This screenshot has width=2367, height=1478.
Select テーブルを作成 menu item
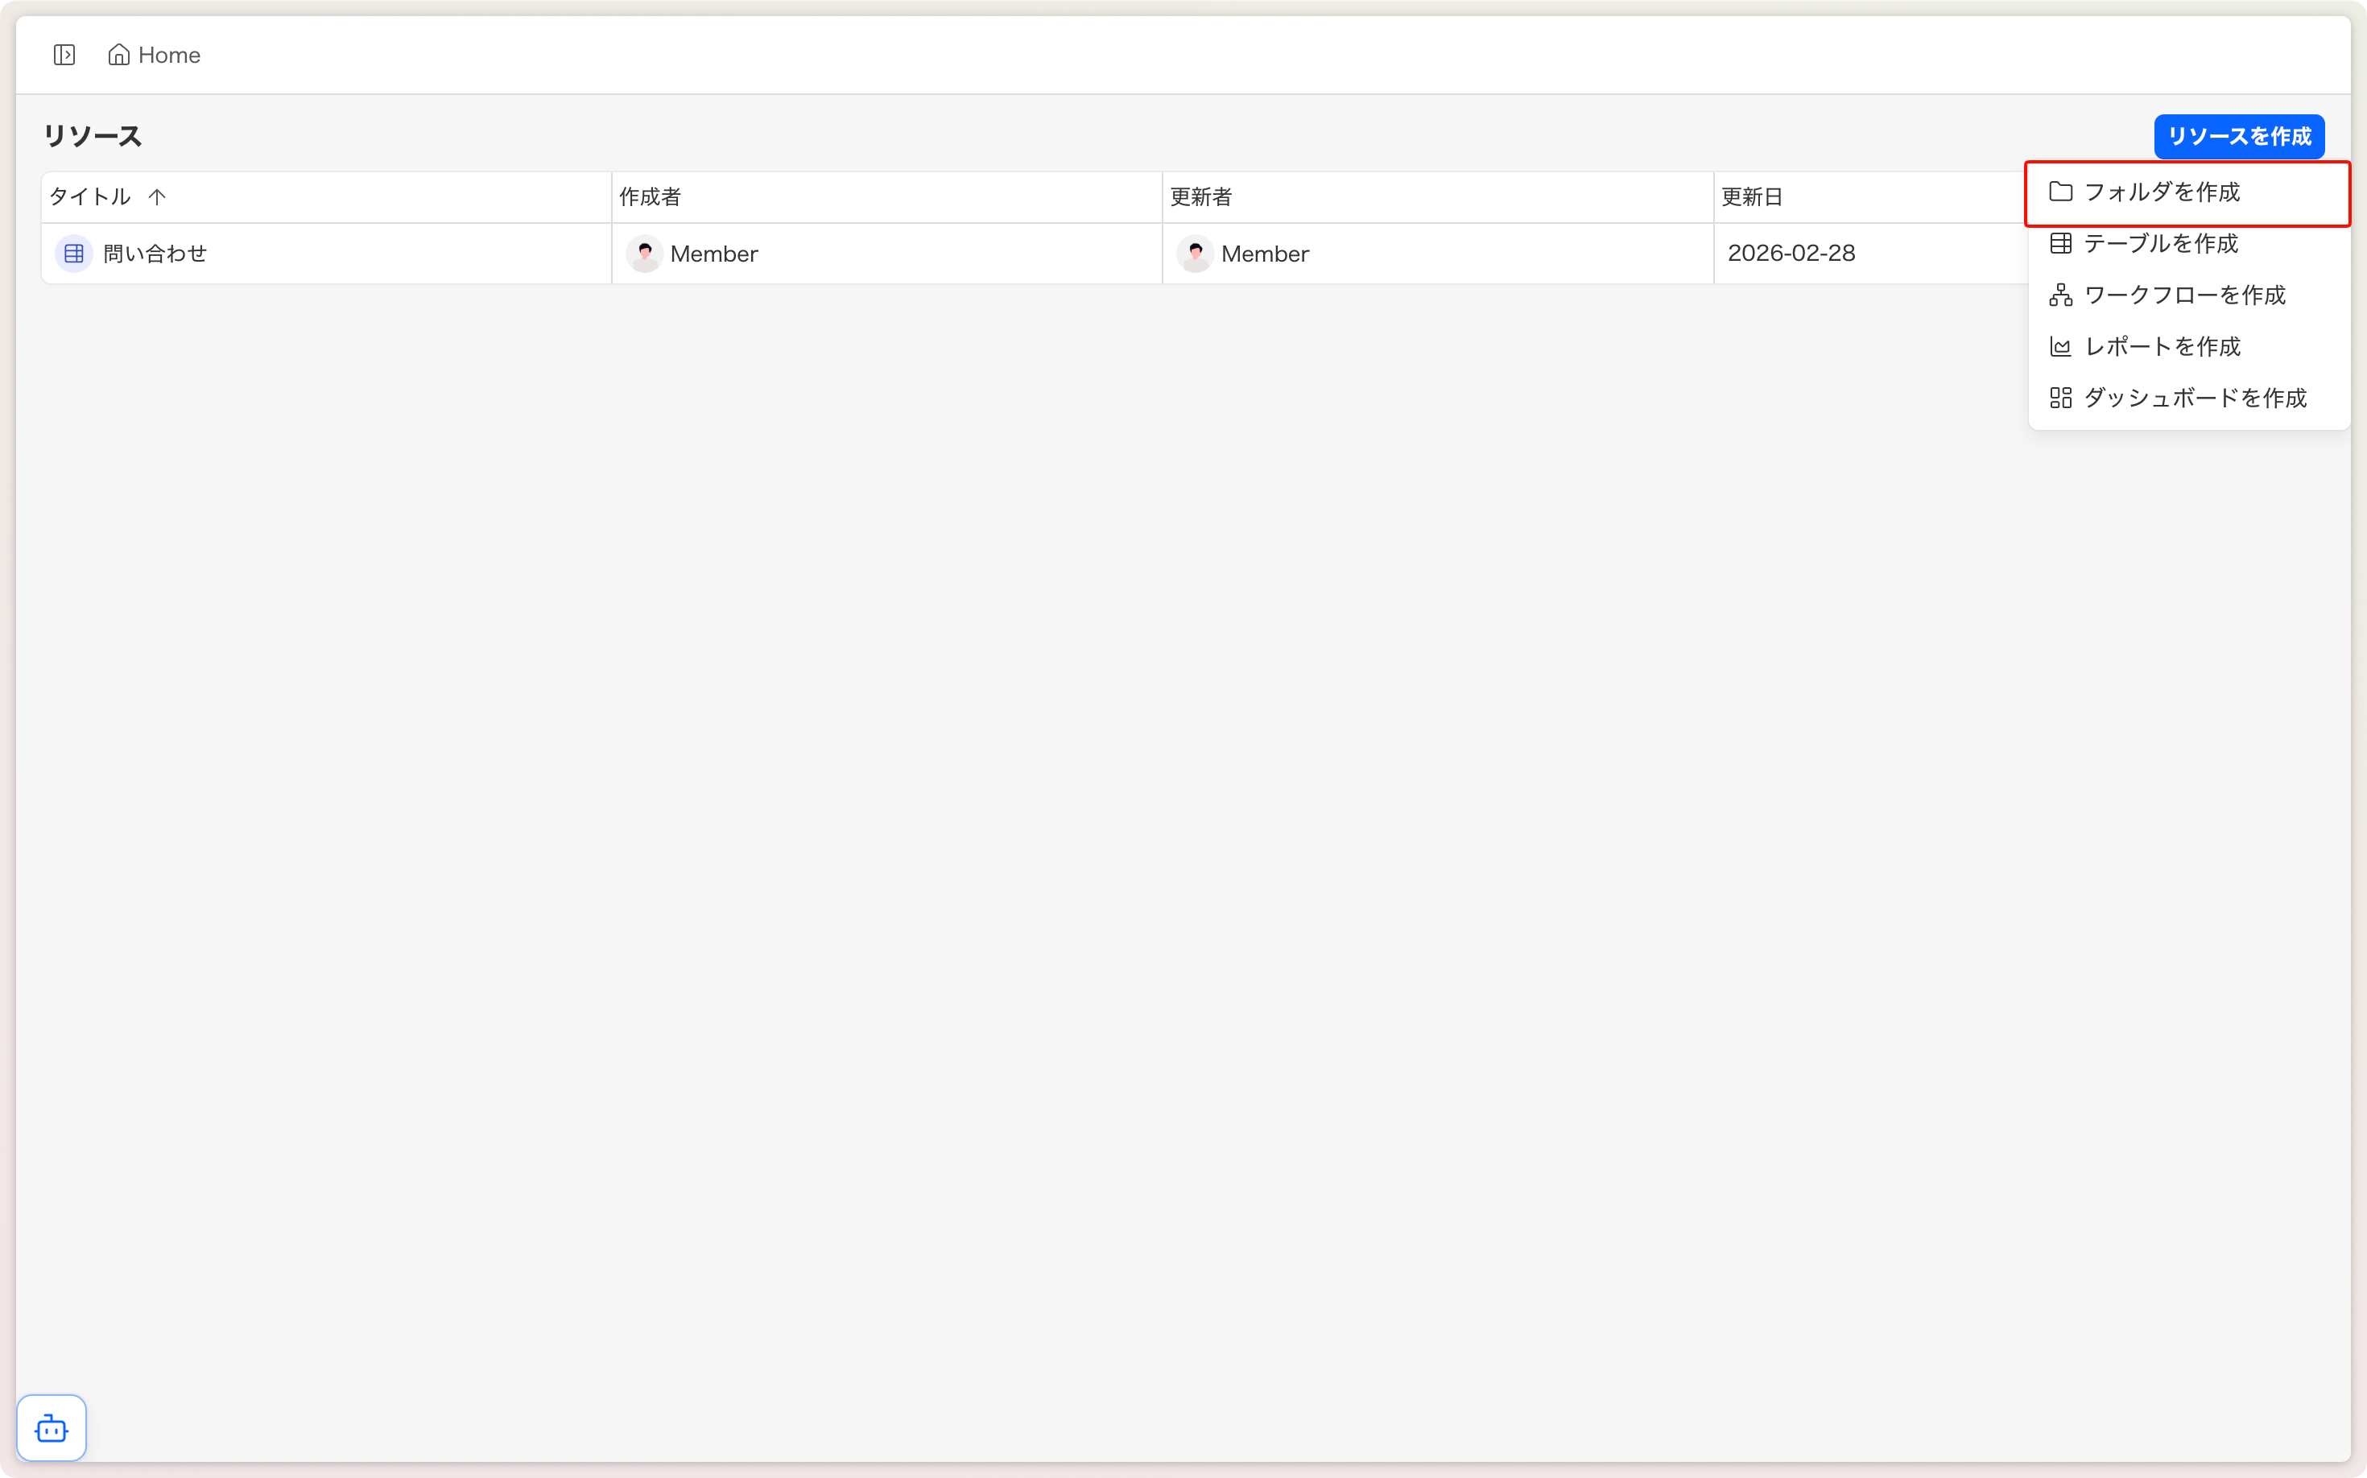click(2161, 243)
